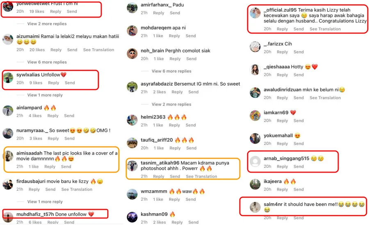This screenshot has width=369, height=225.
Task: Open the 20 likes count on aizumaimi's comment
Action: point(37,50)
